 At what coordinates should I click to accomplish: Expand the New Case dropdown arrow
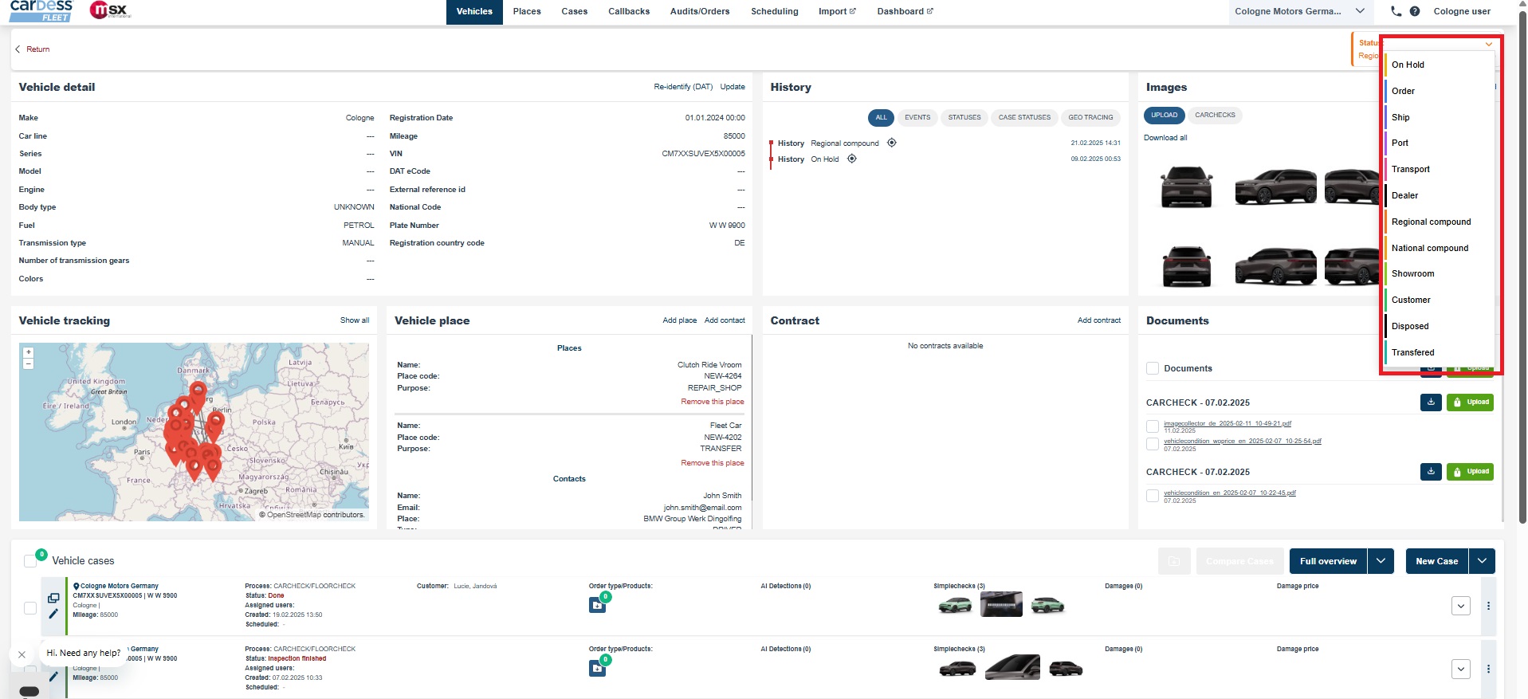coord(1482,561)
